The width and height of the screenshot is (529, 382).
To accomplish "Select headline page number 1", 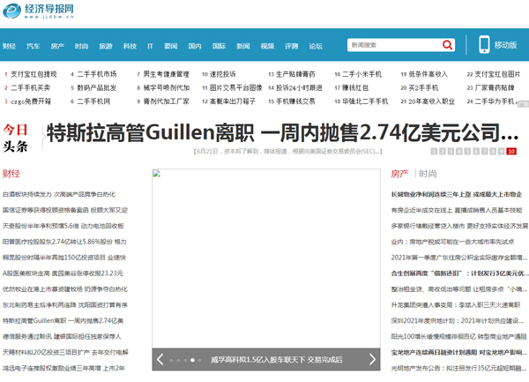I will [x=434, y=151].
